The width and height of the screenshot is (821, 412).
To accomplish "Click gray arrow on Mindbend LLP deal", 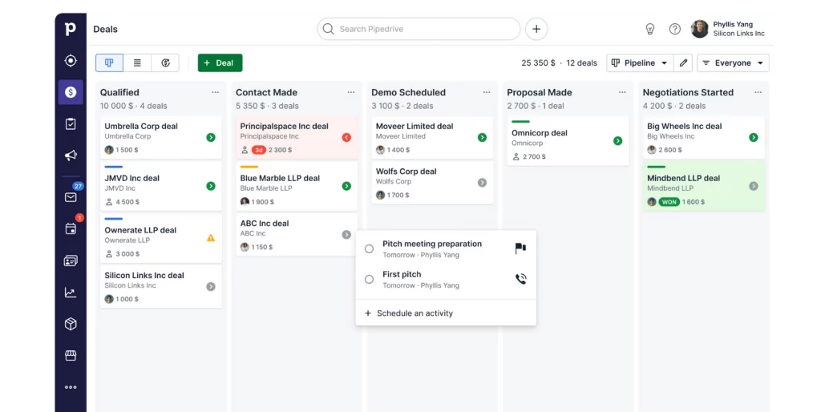I will [x=754, y=186].
